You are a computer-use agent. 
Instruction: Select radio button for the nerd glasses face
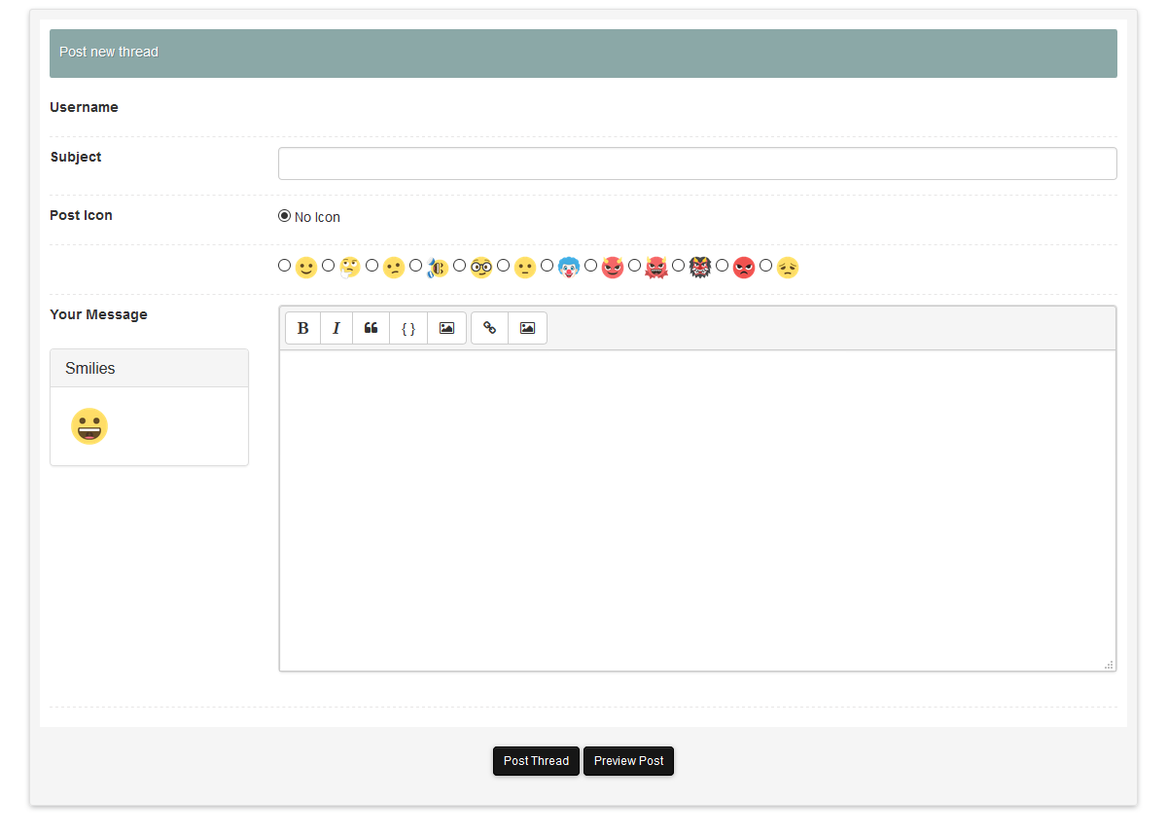click(x=459, y=265)
